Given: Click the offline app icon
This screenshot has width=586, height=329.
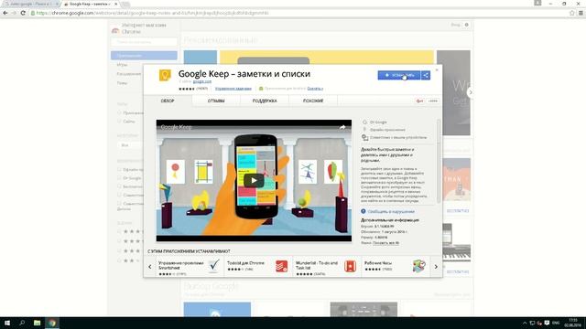Looking at the screenshot, I should click(x=364, y=130).
